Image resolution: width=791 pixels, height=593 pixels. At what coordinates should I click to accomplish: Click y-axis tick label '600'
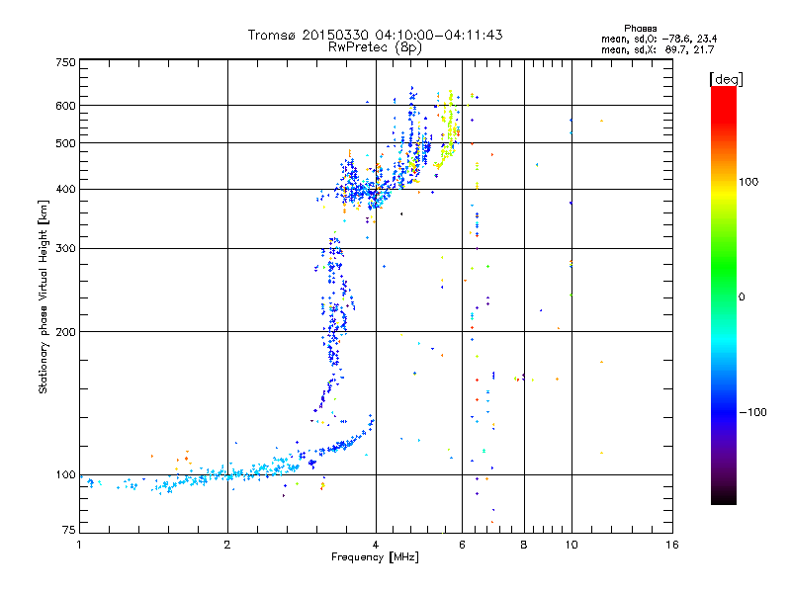[65, 106]
